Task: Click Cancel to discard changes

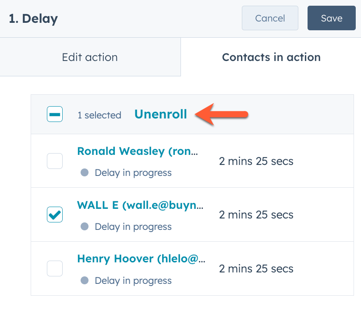Action: click(270, 18)
